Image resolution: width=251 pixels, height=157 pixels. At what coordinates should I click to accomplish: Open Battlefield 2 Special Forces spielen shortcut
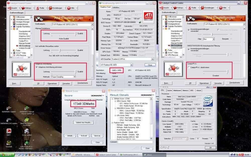point(27,111)
